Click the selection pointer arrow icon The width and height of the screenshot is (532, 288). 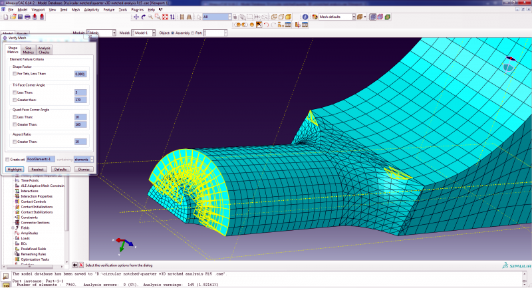[199, 17]
